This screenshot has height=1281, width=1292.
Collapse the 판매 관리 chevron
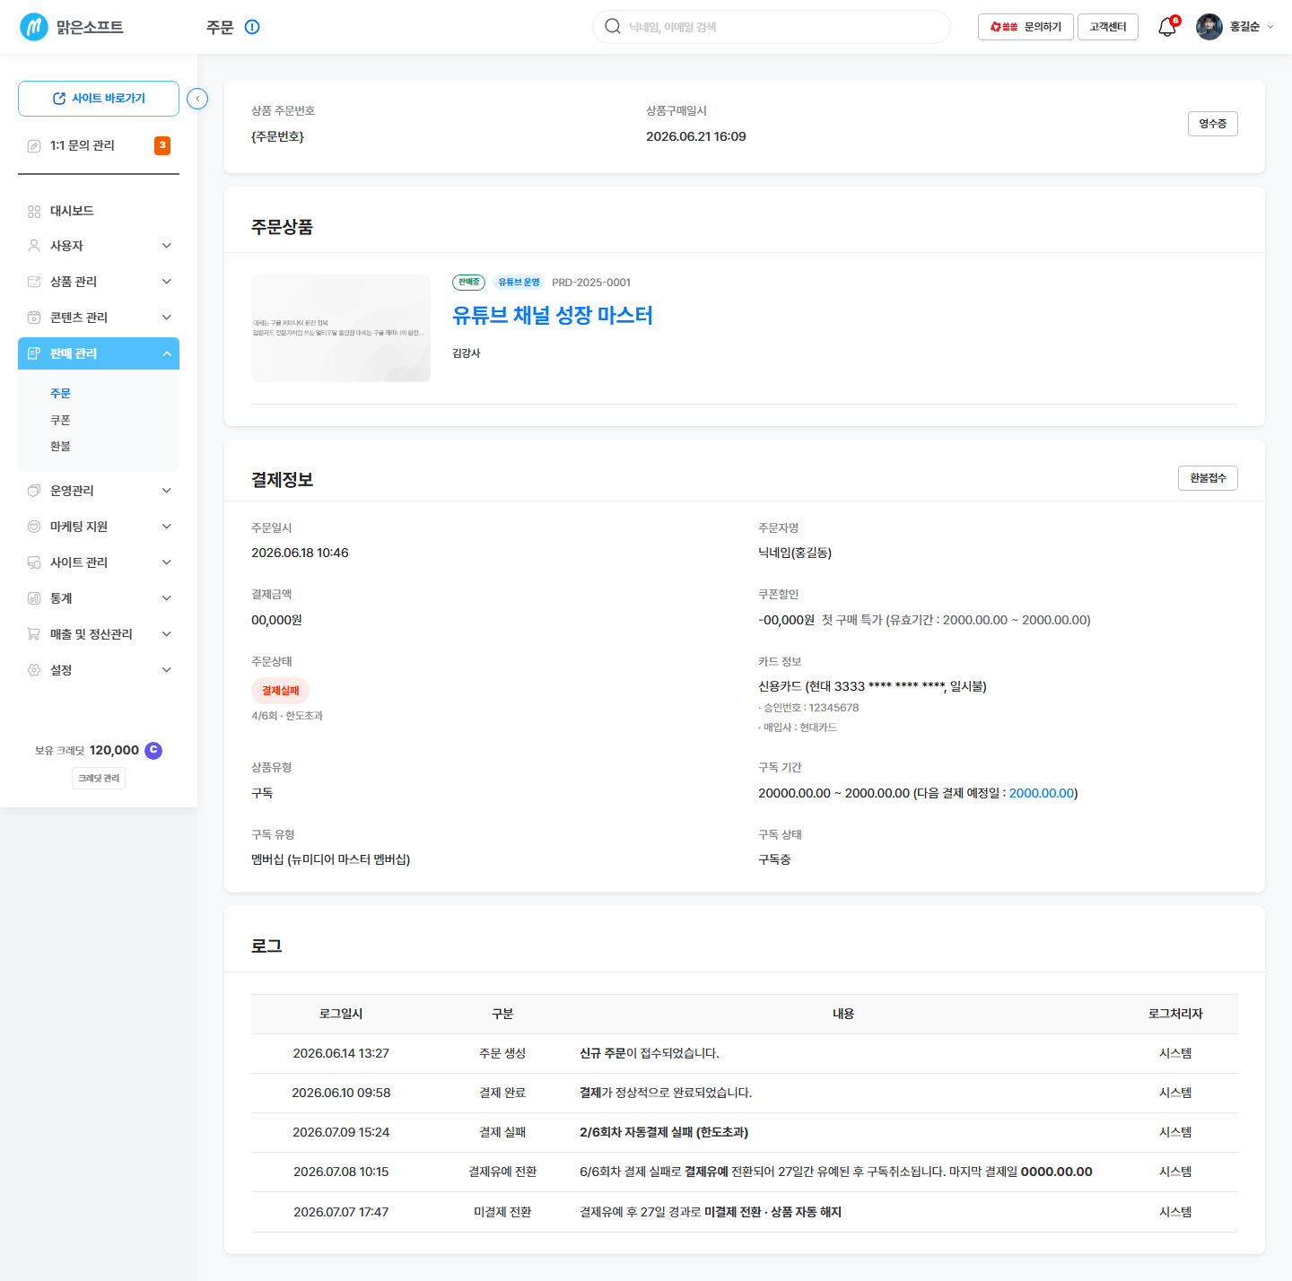[x=167, y=353]
